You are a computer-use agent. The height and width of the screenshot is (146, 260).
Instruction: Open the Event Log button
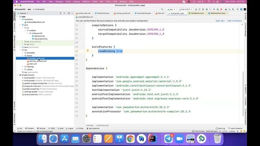pos(220,128)
